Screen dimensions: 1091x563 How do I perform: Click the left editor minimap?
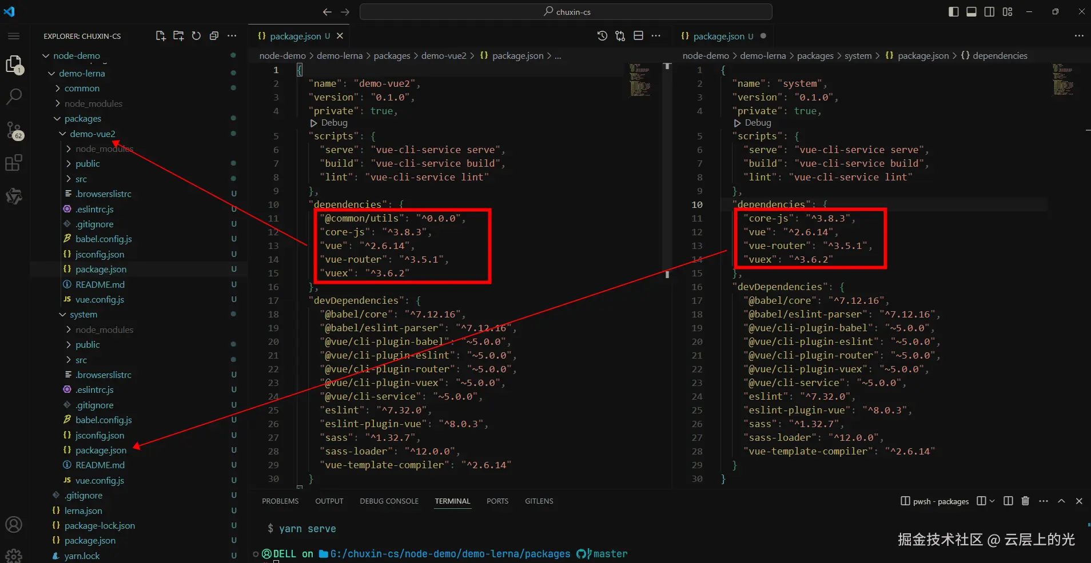(x=640, y=80)
